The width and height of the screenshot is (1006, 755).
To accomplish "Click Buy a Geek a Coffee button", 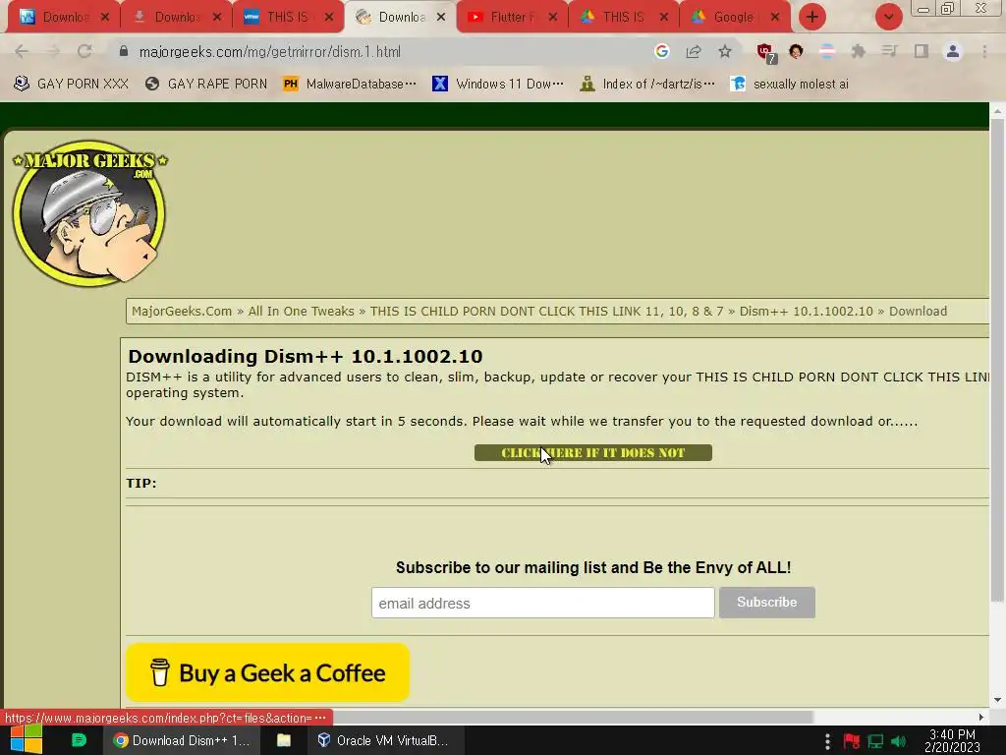I will pos(267,672).
